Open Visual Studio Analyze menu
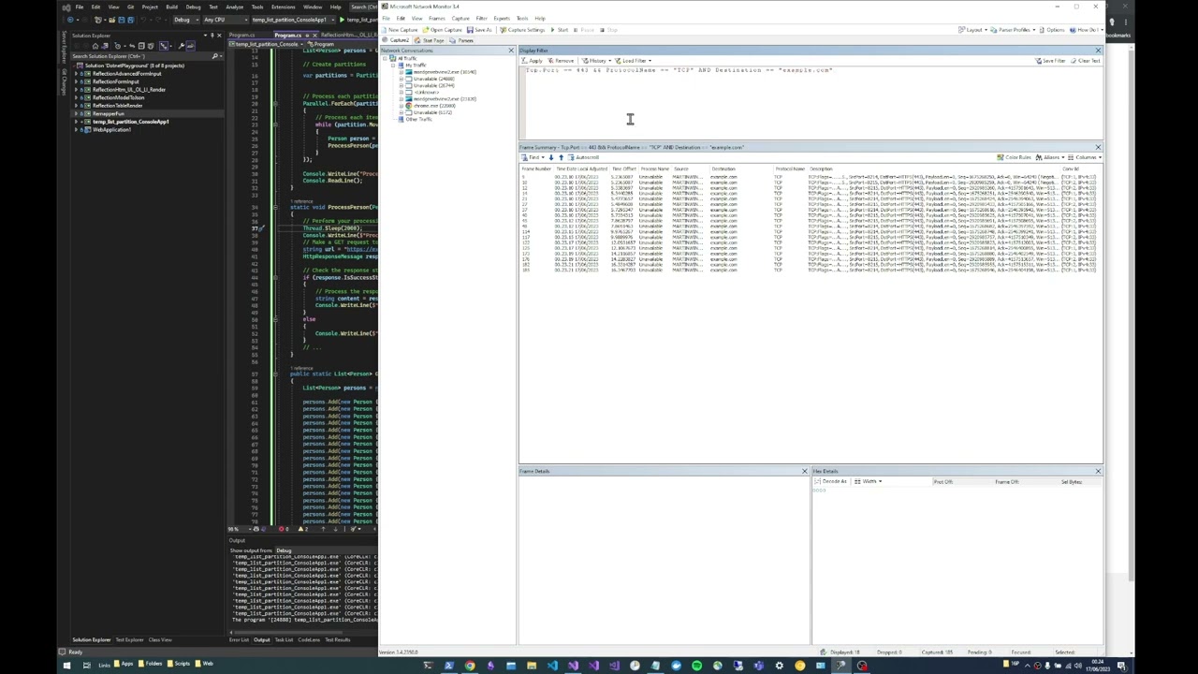 (235, 7)
